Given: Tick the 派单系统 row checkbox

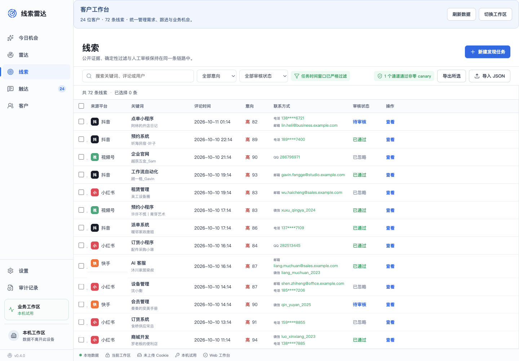Looking at the screenshot, I should pyautogui.click(x=81, y=228).
